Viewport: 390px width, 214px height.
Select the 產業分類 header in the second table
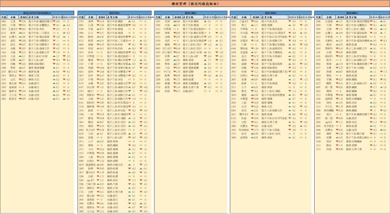pyautogui.click(x=118, y=17)
